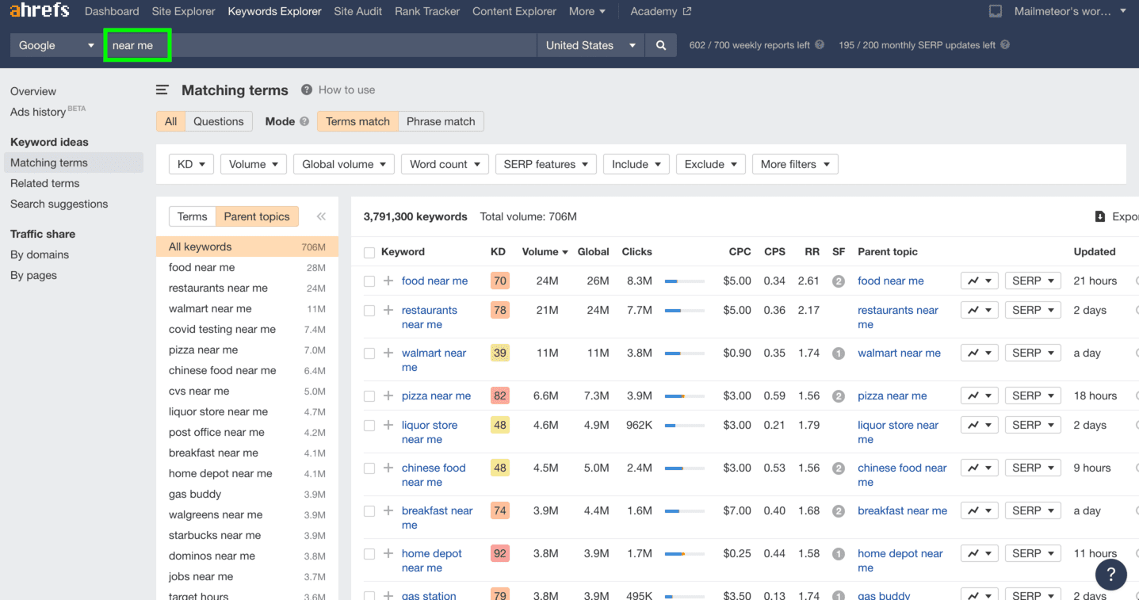
Task: Go to Site Explorer in navigation
Action: coord(183,11)
